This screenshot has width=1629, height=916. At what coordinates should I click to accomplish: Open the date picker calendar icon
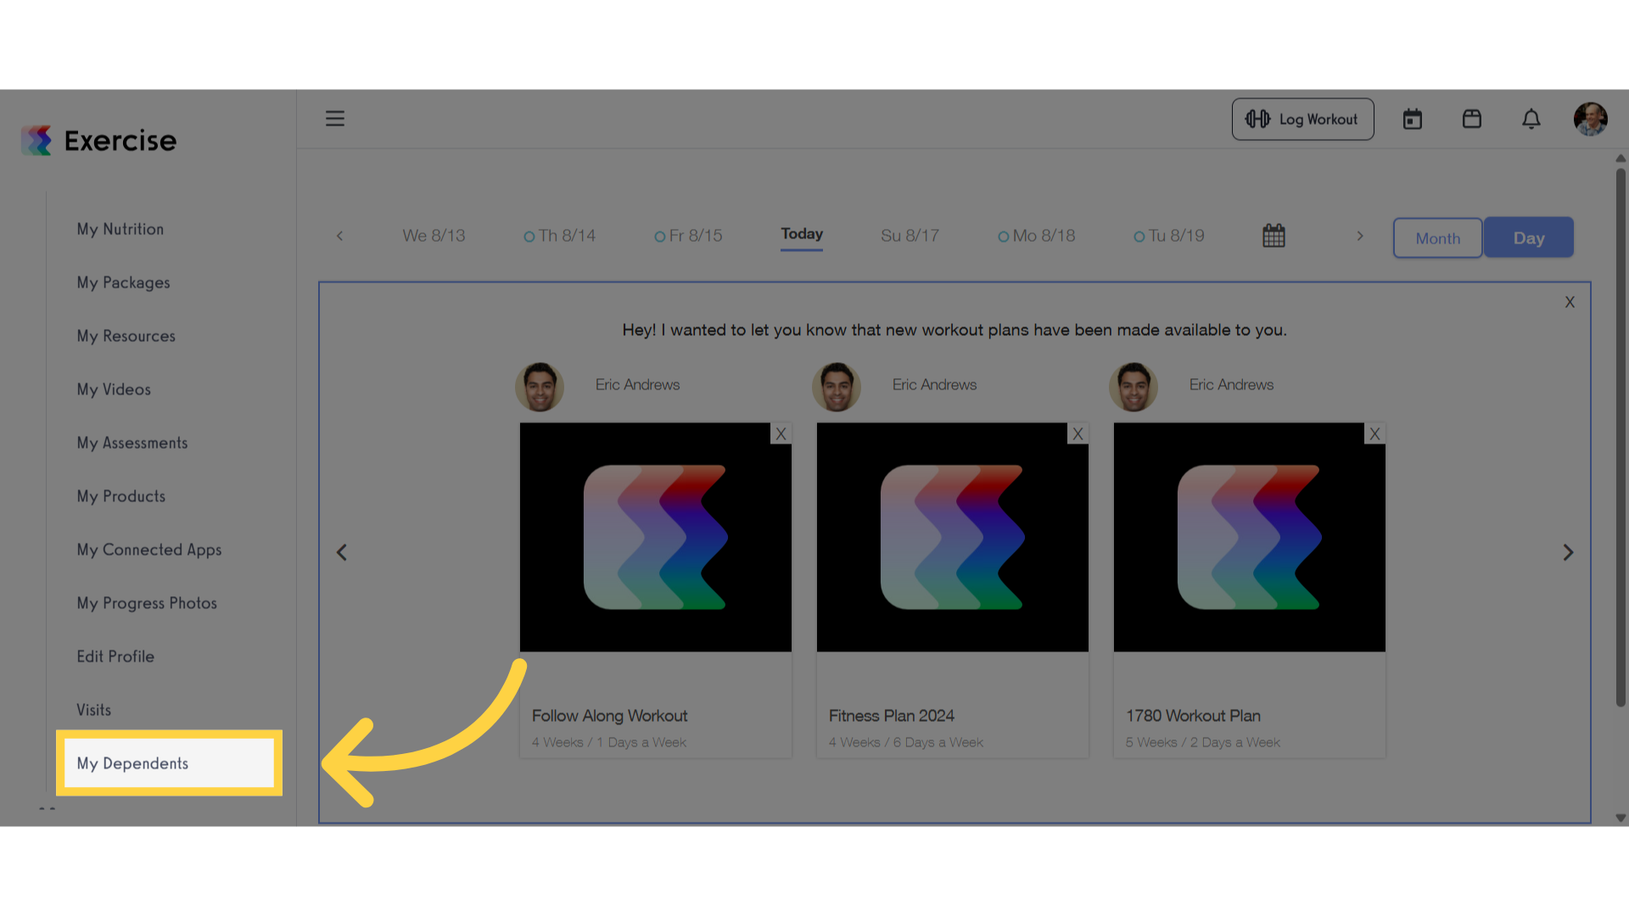tap(1274, 236)
